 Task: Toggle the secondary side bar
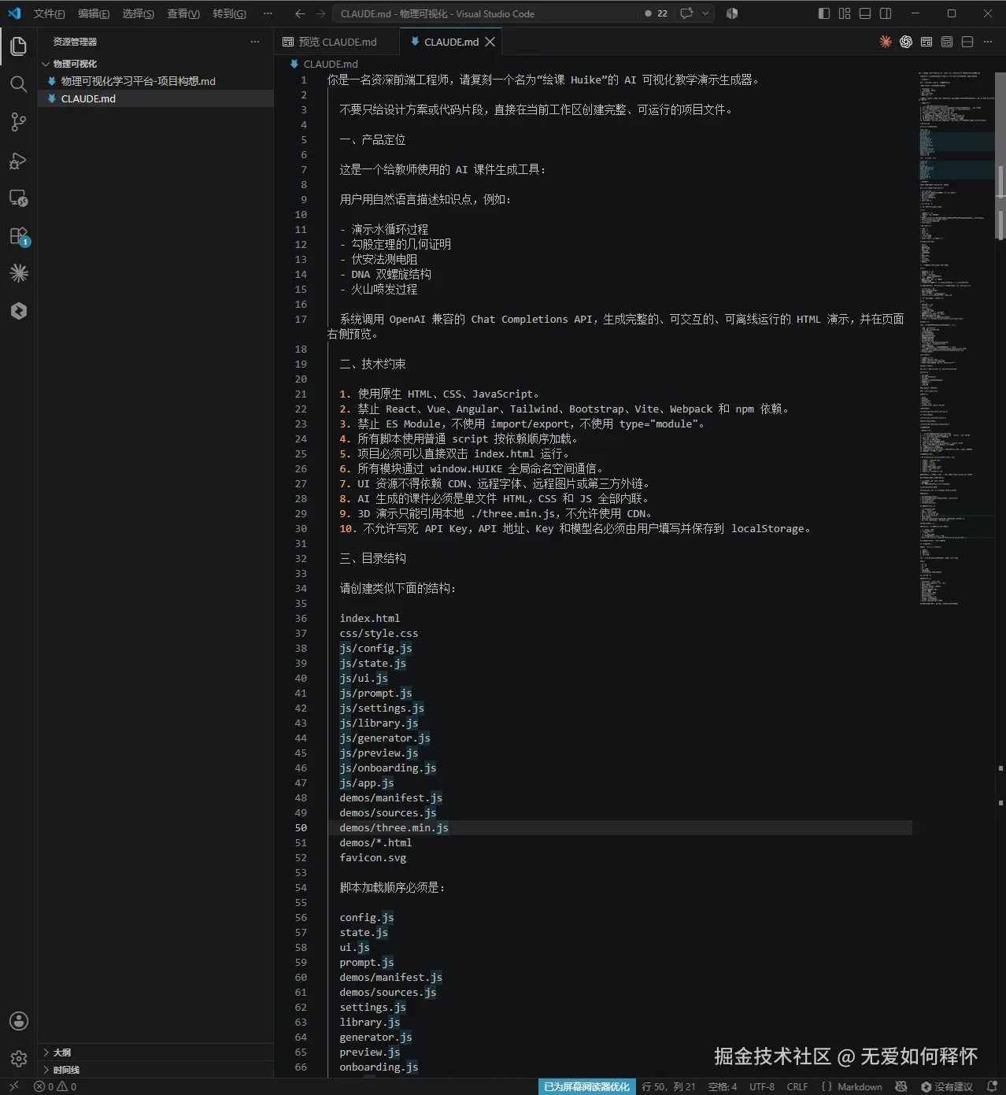[x=886, y=13]
